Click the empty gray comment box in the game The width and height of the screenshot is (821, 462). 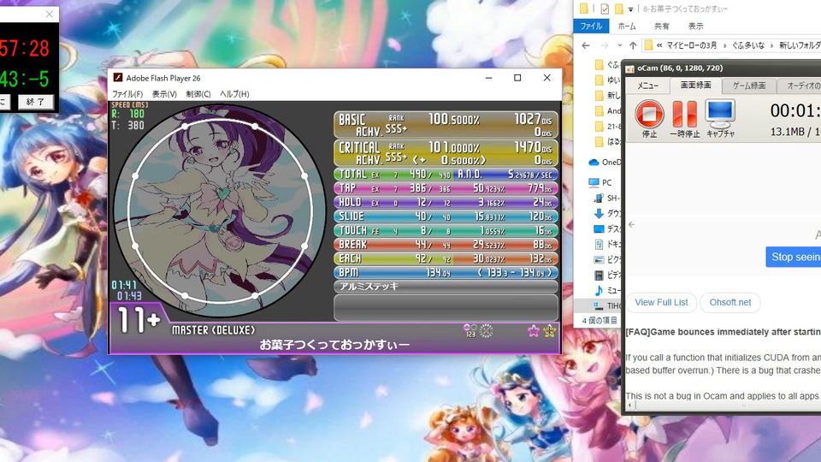pyautogui.click(x=446, y=307)
